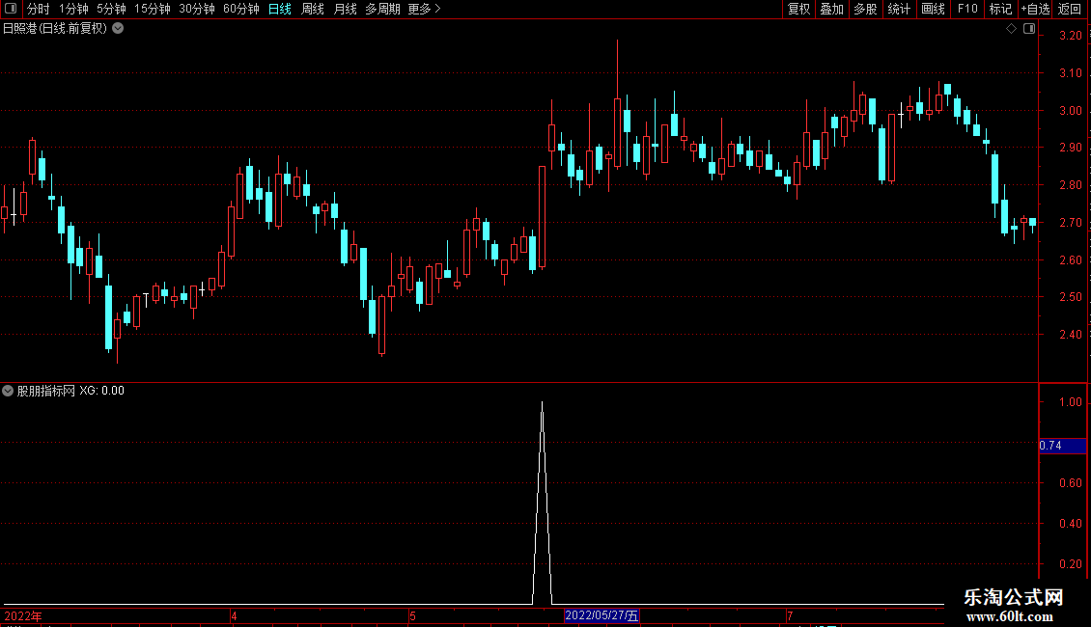Open the 统计 statistics tool
This screenshot has width=1091, height=627.
click(899, 9)
